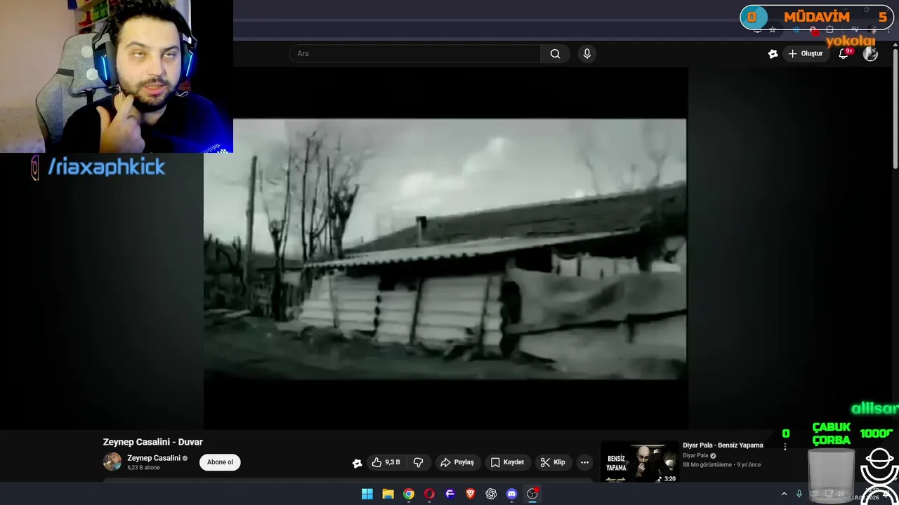
Task: Open the purple F app in taskbar
Action: pos(450,494)
